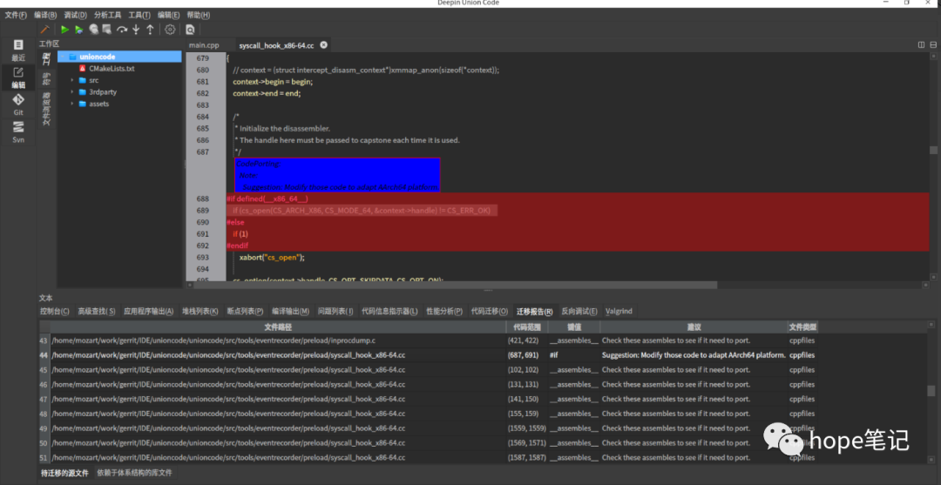Click code line 693 xabort("cs_open")
The width and height of the screenshot is (941, 485).
272,258
